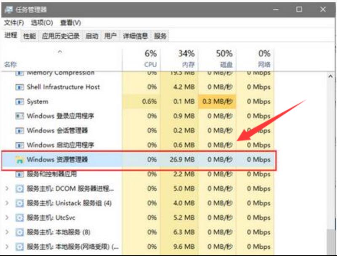Click the 0.2 MB memory value
This screenshot has height=256, width=337.
pos(184,131)
